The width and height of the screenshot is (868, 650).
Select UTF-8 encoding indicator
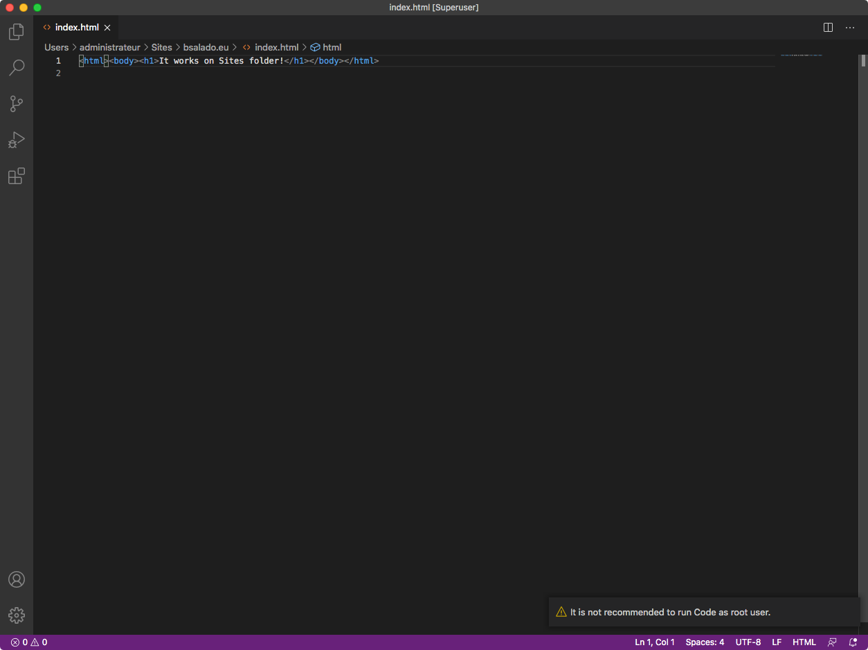point(748,642)
